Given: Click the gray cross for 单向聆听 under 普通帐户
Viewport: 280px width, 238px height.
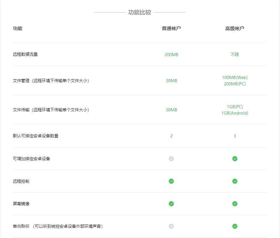Looking at the screenshot, I should coord(171,226).
